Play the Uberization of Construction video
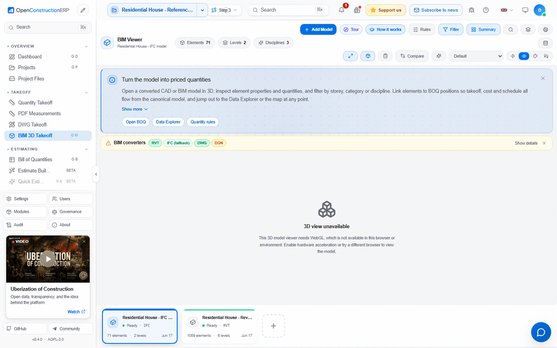557x348 pixels. (48, 258)
